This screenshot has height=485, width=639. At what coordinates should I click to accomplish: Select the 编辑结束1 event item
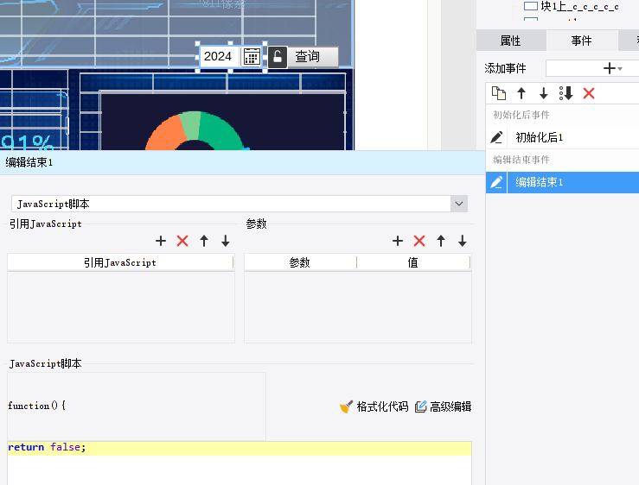pos(540,182)
